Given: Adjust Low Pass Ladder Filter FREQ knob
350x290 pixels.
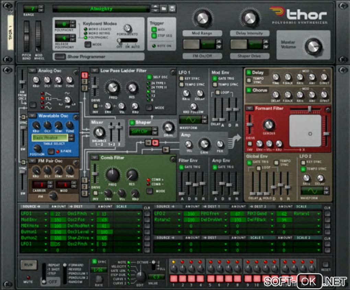Looking at the screenshot, I should pyautogui.click(x=113, y=88).
